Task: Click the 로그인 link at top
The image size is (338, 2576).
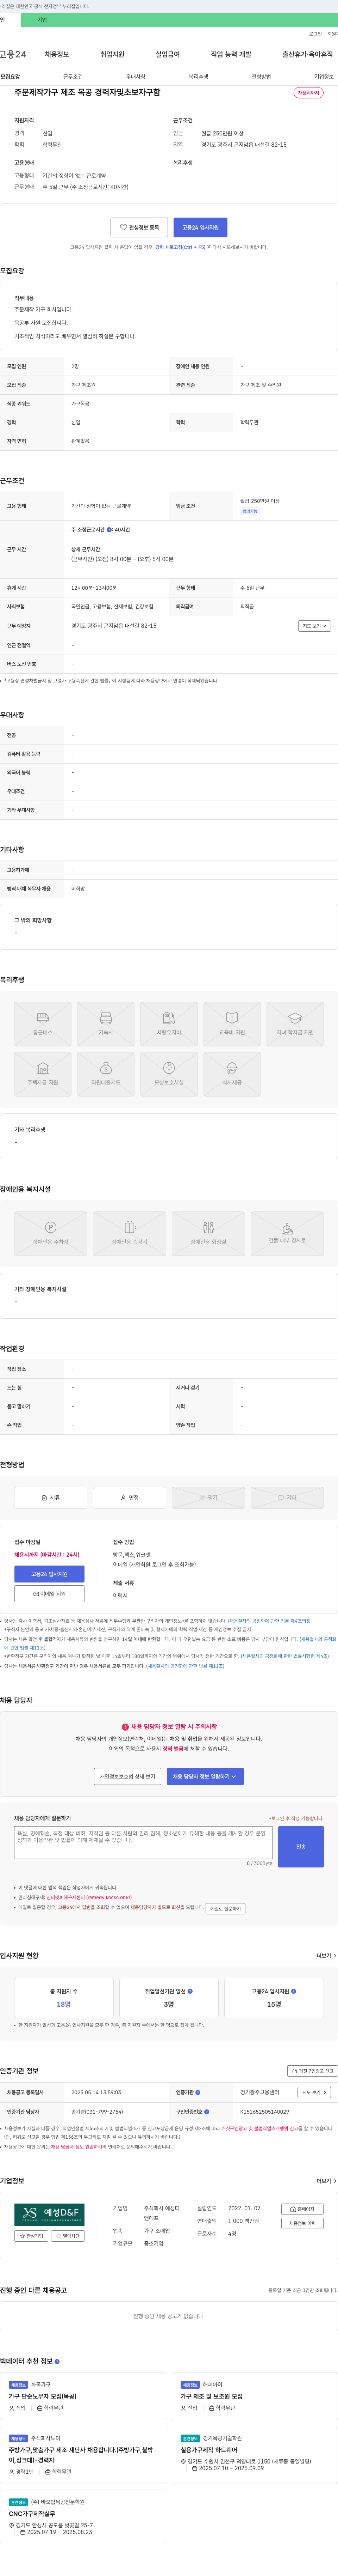Action: pyautogui.click(x=315, y=33)
